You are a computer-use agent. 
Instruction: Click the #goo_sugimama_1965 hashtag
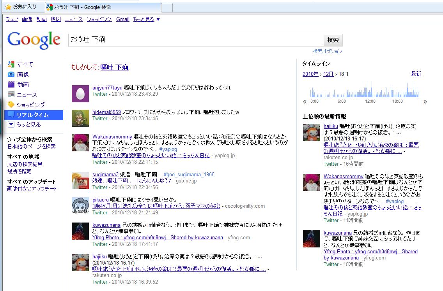(x=189, y=175)
